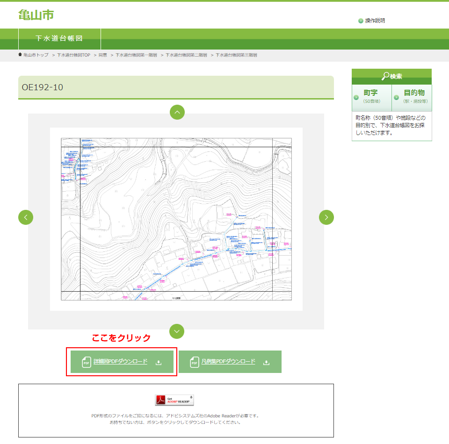Download the 詳細図PDF file
Image resolution: width=449 pixels, height=444 pixels.
tap(120, 362)
